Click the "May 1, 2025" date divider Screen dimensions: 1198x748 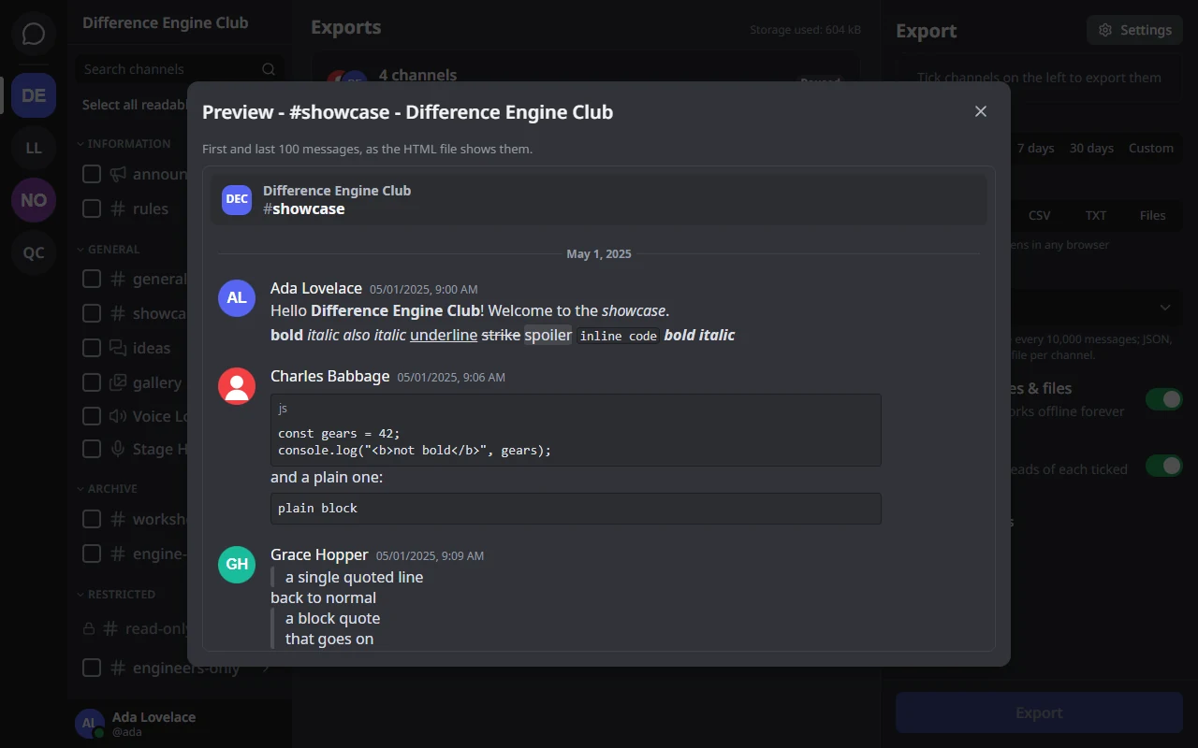[x=599, y=253]
